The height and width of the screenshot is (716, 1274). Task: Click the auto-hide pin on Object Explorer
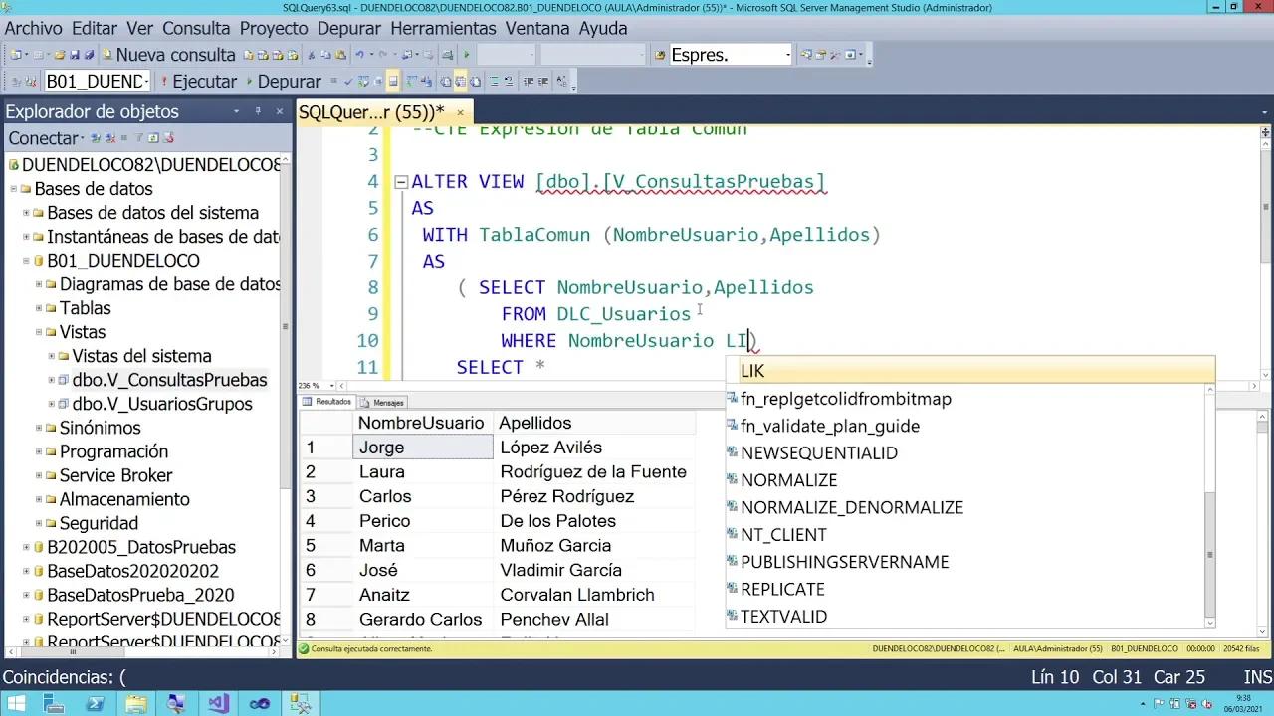258,111
